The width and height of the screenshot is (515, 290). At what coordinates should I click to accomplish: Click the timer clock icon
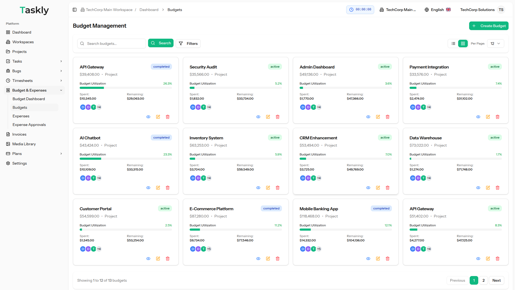351,10
